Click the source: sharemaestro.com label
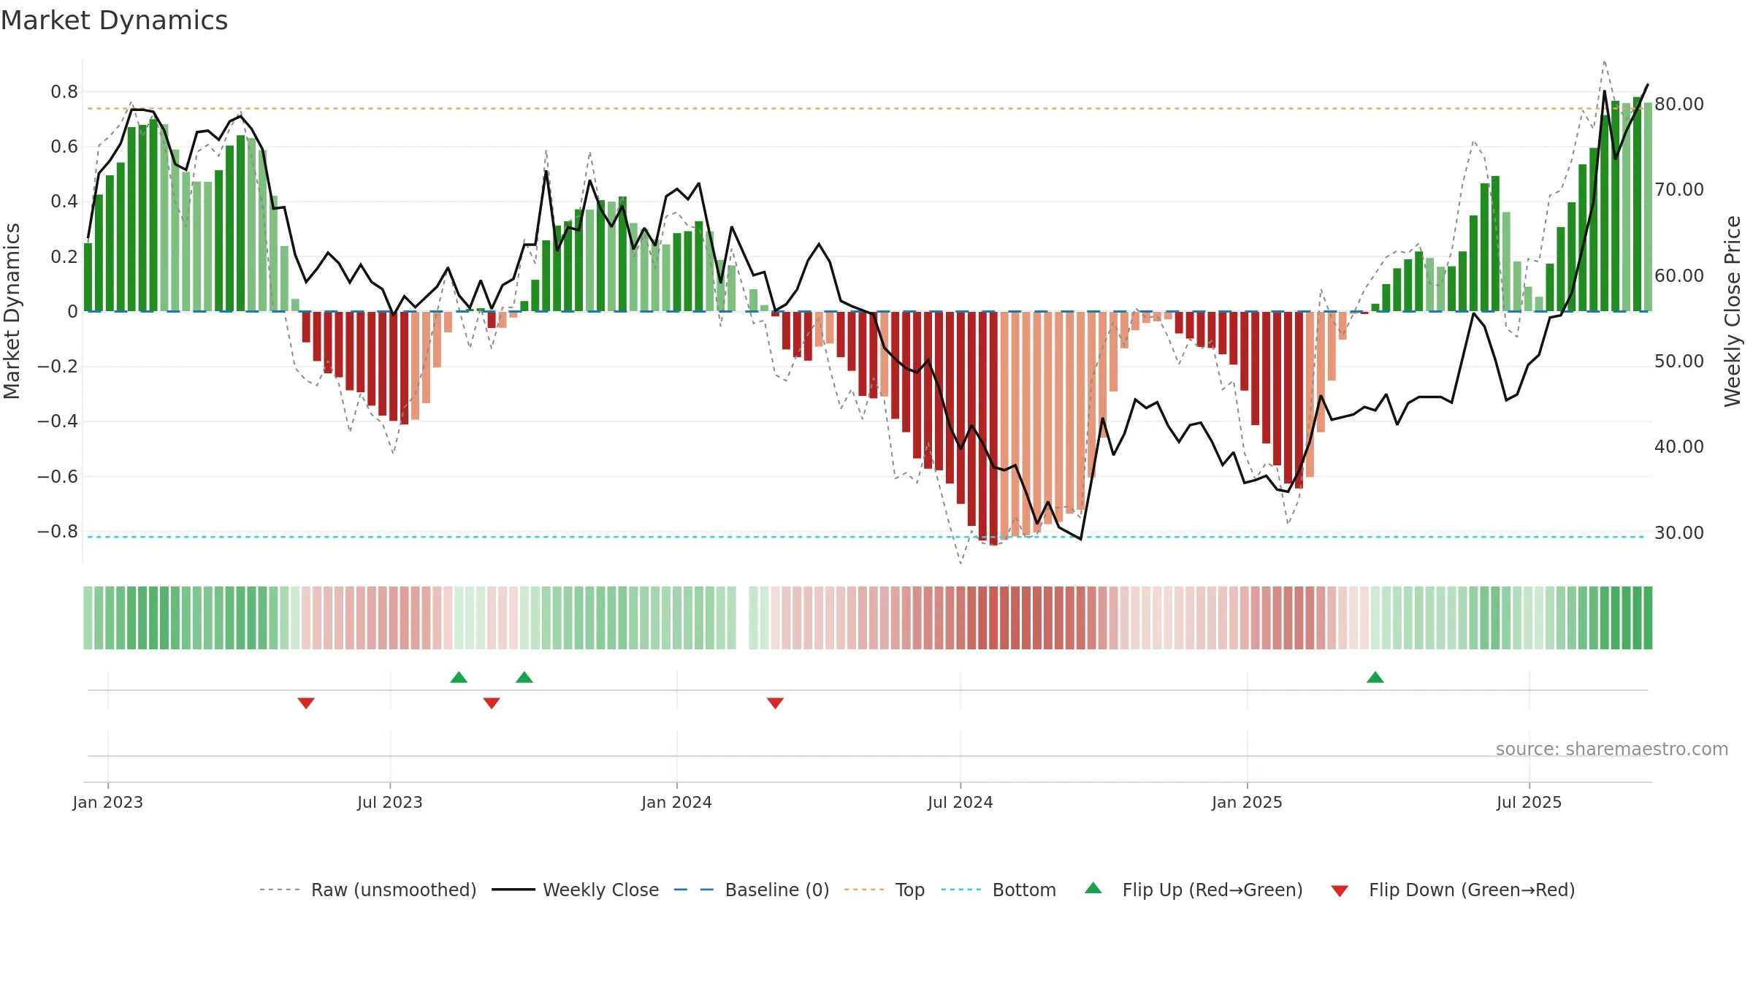 click(1612, 749)
